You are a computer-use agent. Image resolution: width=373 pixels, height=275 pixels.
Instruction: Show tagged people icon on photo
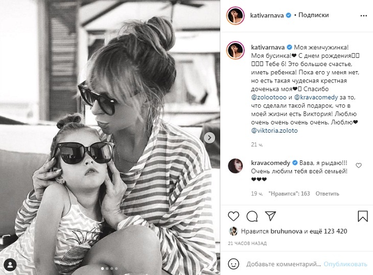click(x=10, y=265)
